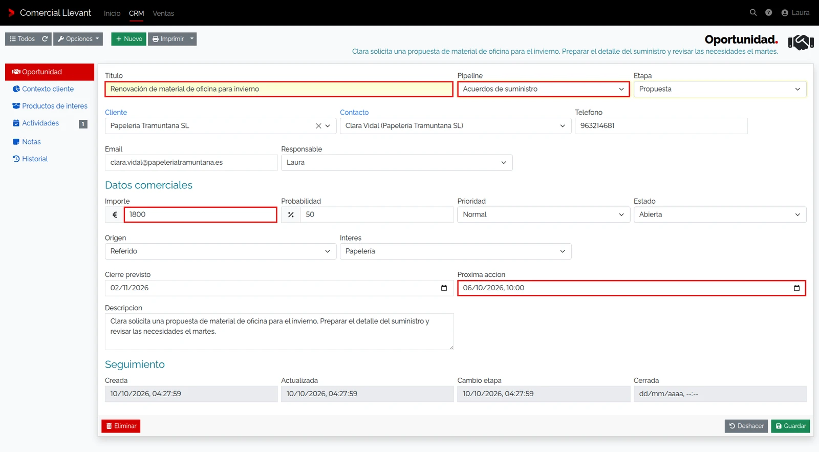Click the Actividades count badge
Screen dimensions: 819x452
click(83, 124)
